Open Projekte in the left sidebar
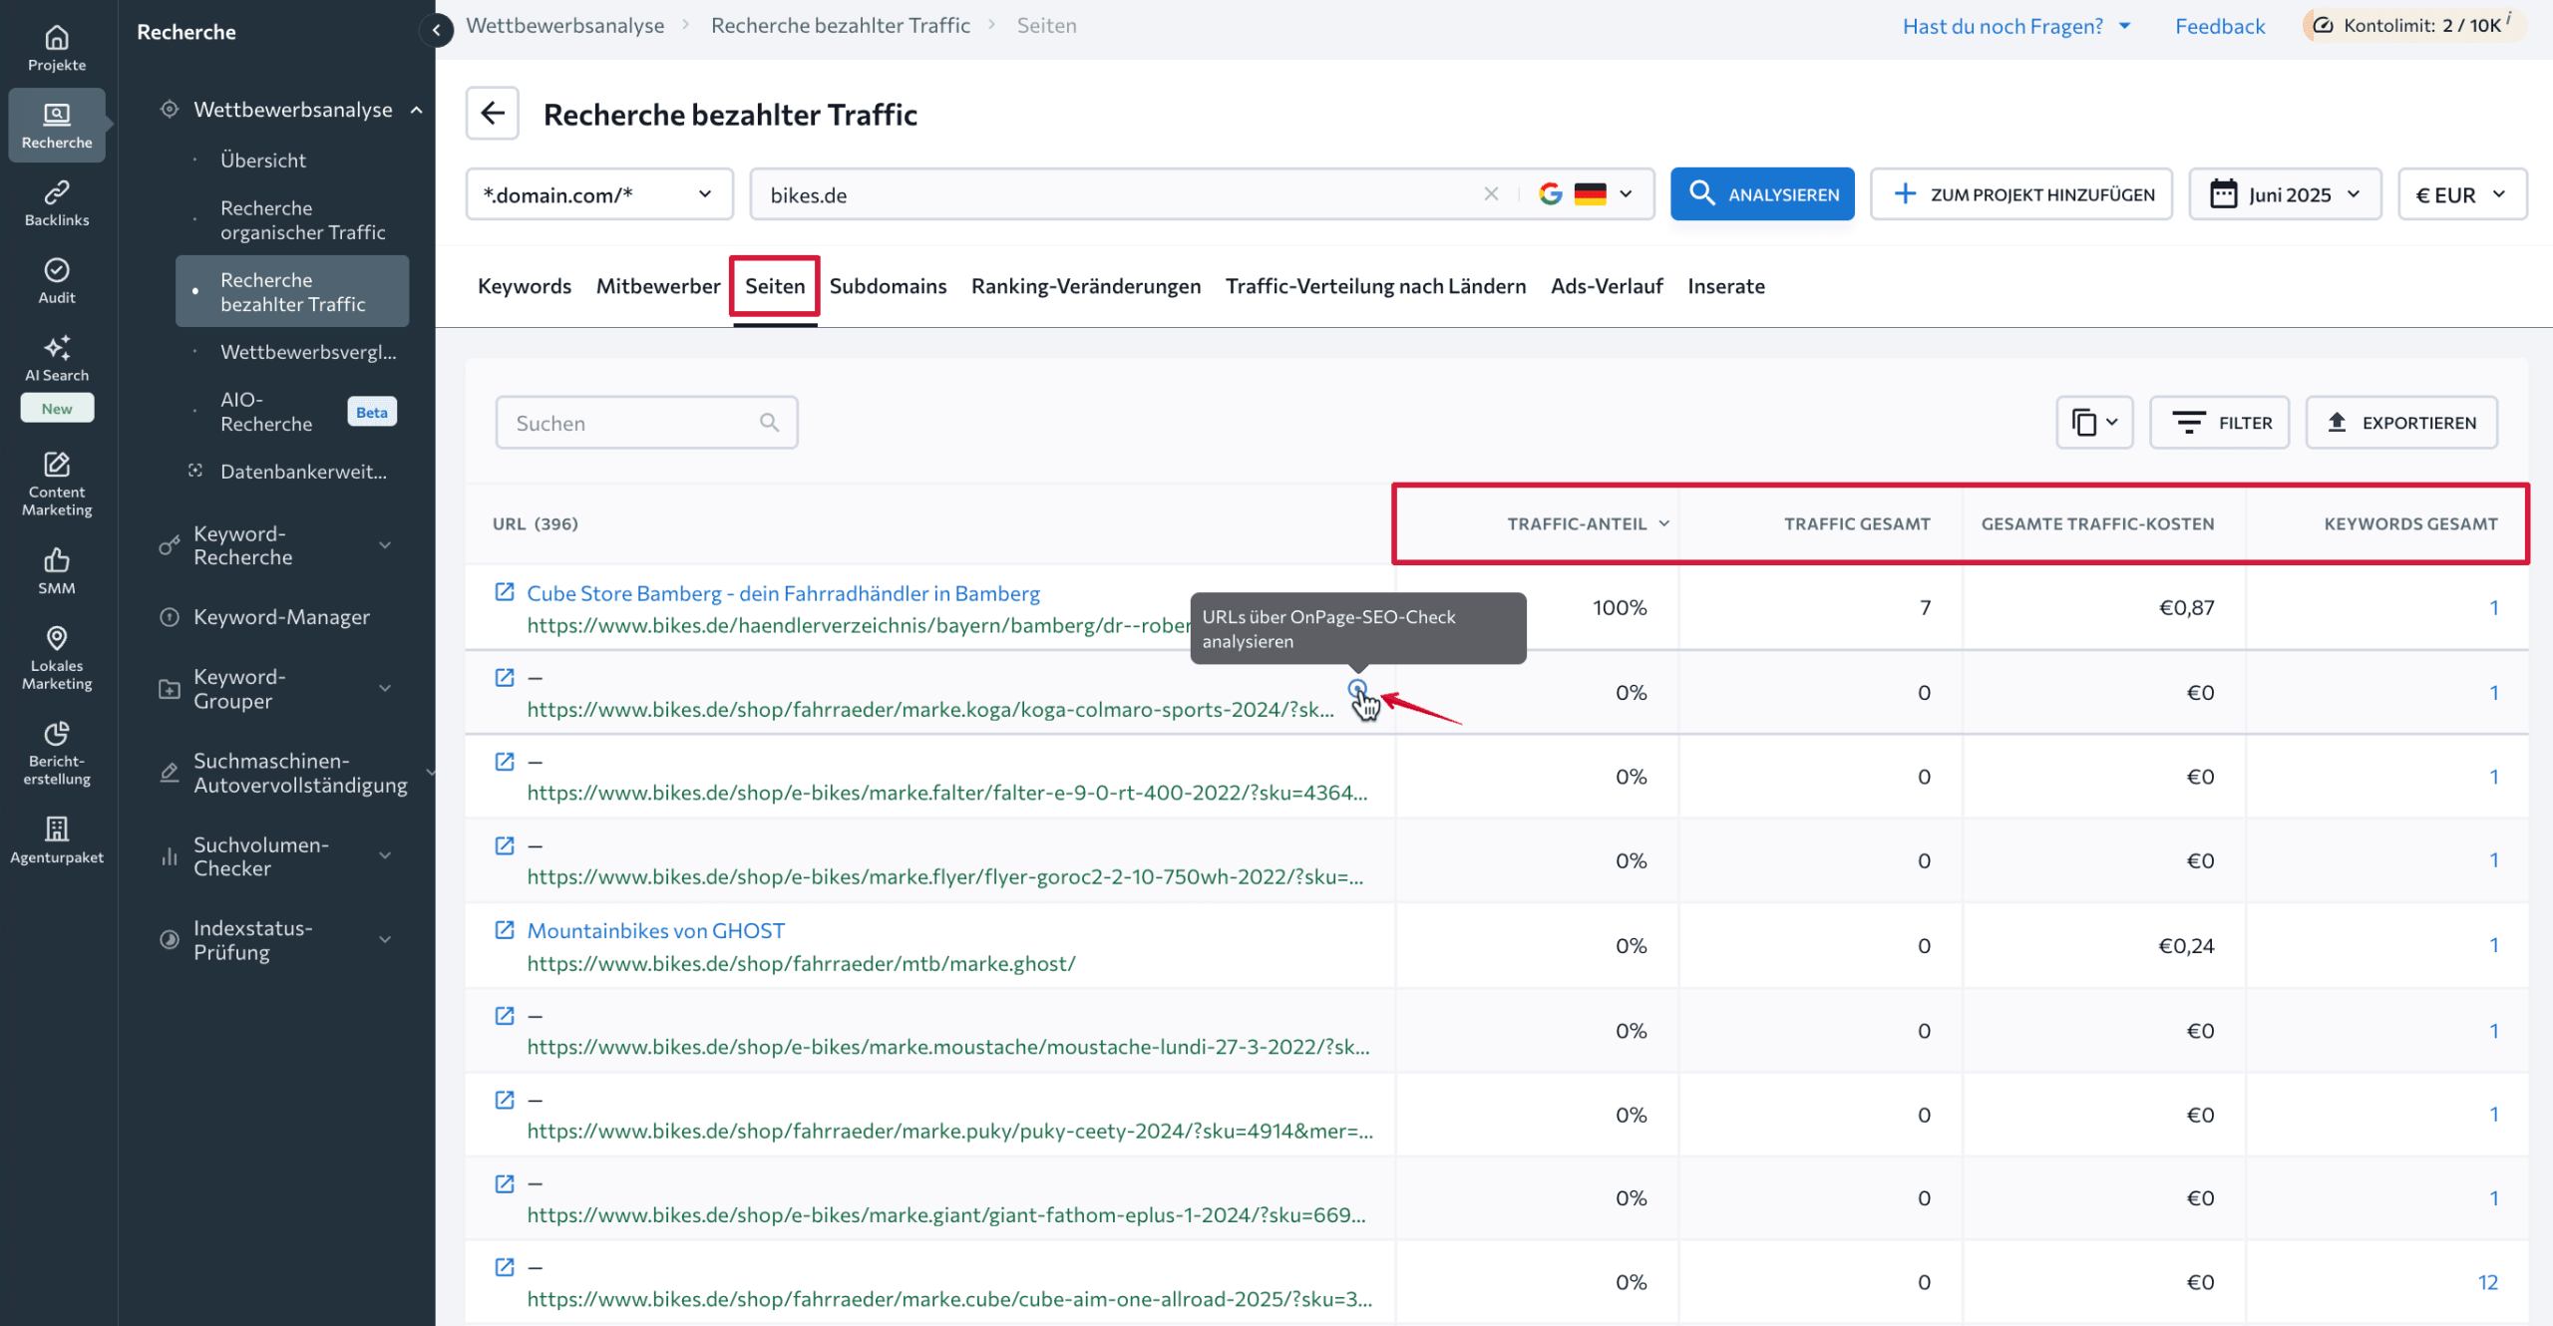Viewport: 2553px width, 1326px height. click(57, 48)
